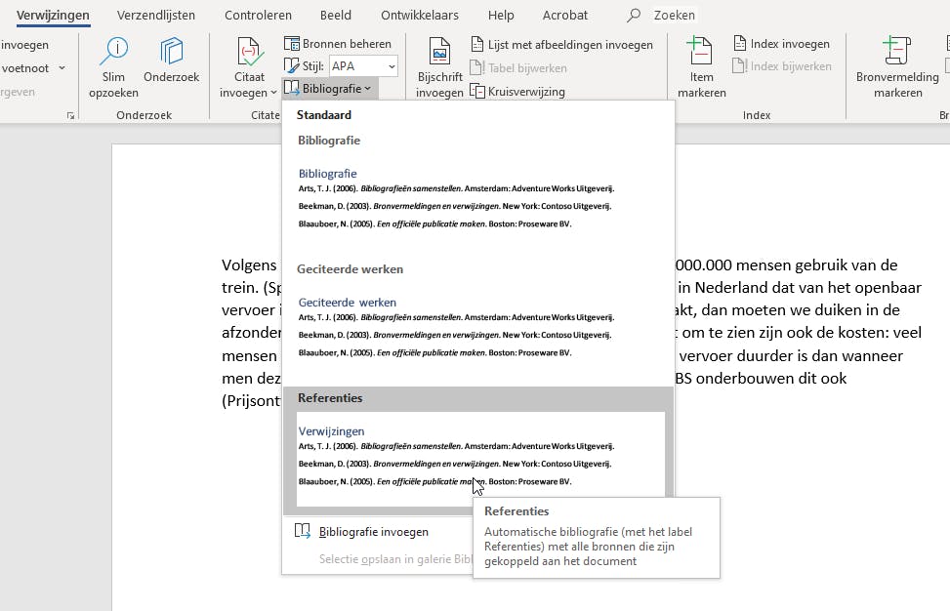Open footnote dialog launcher arrow

(x=71, y=115)
